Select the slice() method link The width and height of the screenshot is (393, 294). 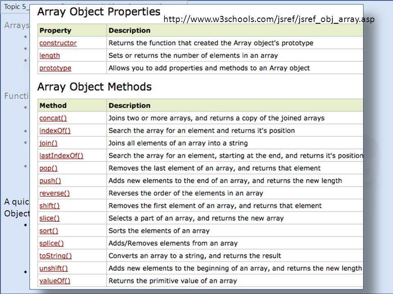click(50, 218)
